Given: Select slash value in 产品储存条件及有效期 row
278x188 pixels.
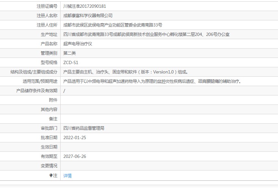Looking at the screenshot, I should click(64, 91).
